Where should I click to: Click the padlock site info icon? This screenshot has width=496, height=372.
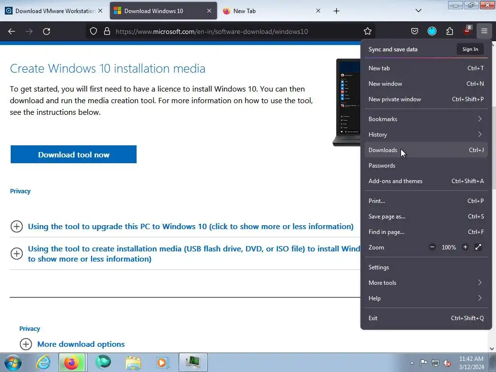pyautogui.click(x=107, y=31)
